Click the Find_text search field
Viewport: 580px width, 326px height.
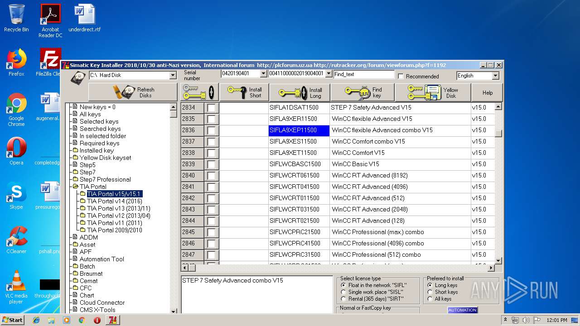pos(364,74)
